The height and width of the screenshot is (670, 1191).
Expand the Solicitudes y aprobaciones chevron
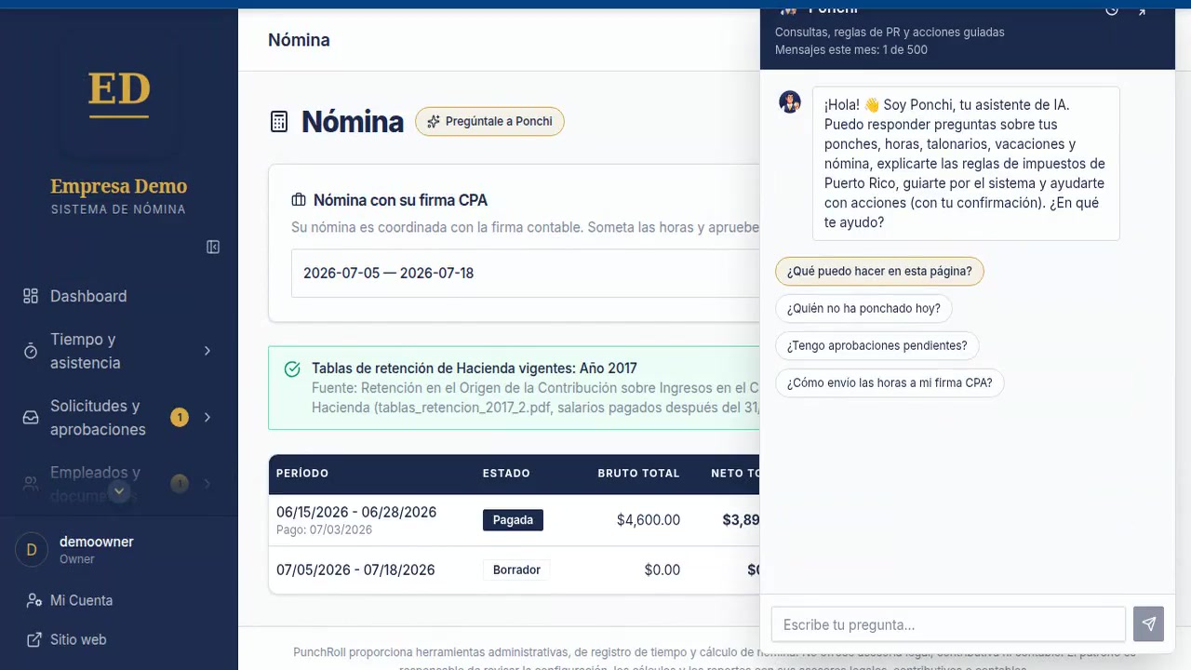(207, 418)
